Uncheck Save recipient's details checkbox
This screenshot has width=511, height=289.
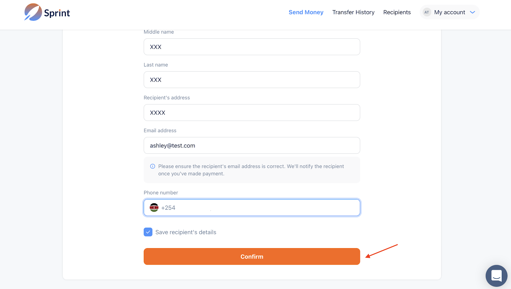pos(148,232)
